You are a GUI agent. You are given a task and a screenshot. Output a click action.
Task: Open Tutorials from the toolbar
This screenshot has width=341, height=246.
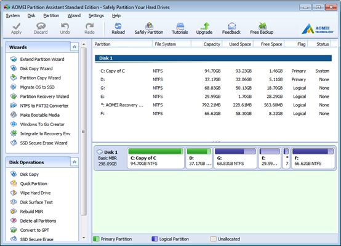pyautogui.click(x=180, y=28)
